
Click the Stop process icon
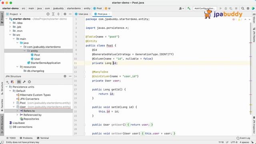click(236, 8)
